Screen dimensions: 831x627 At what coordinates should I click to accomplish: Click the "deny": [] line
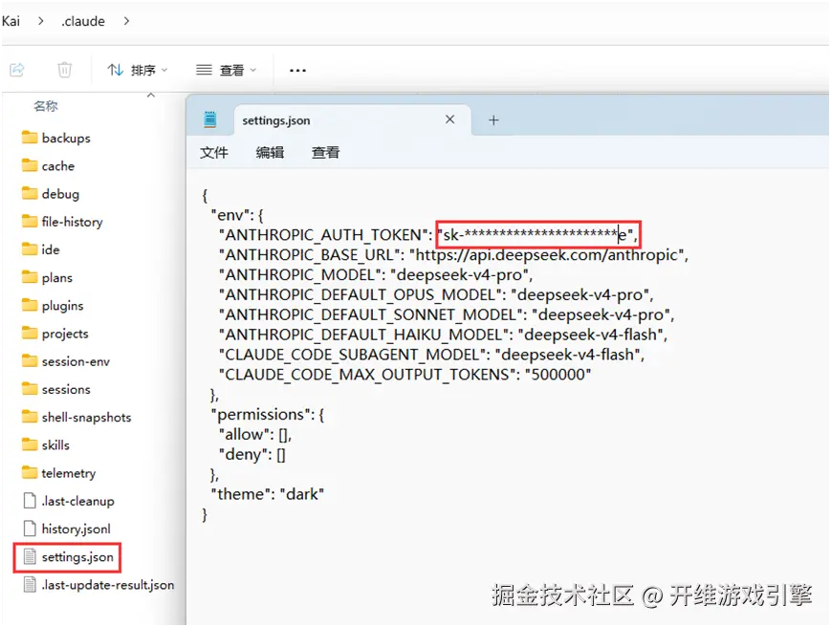coord(252,454)
